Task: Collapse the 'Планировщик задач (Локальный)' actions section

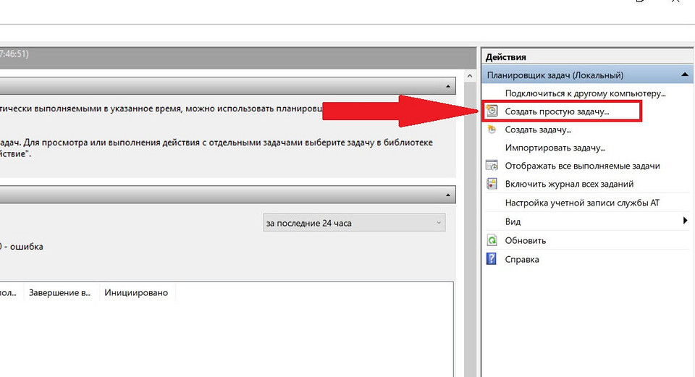Action: (x=684, y=75)
